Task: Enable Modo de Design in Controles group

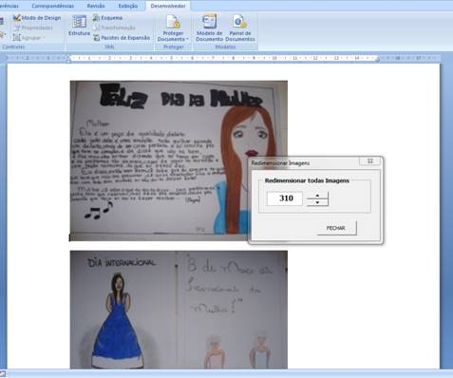Action: (37, 18)
